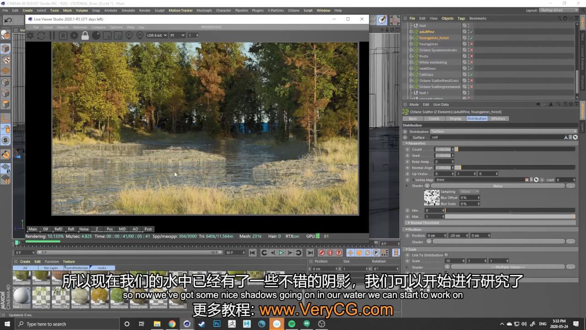Switch to the Effectors tab

pyautogui.click(x=498, y=119)
